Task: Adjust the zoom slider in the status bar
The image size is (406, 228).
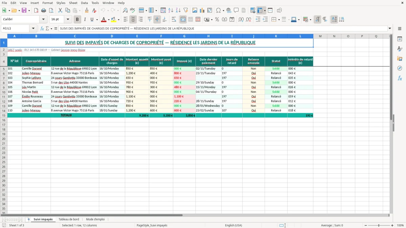Action: tap(379, 225)
